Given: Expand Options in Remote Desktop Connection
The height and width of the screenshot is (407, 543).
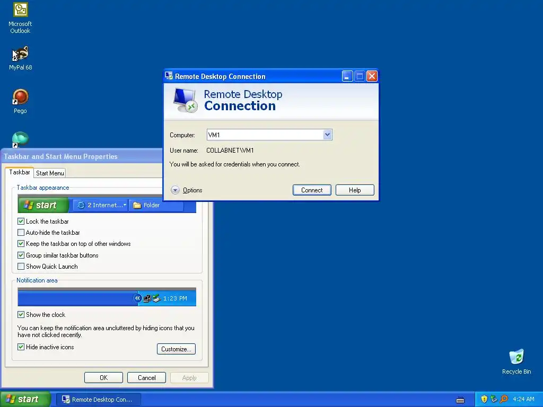Looking at the screenshot, I should click(x=186, y=190).
